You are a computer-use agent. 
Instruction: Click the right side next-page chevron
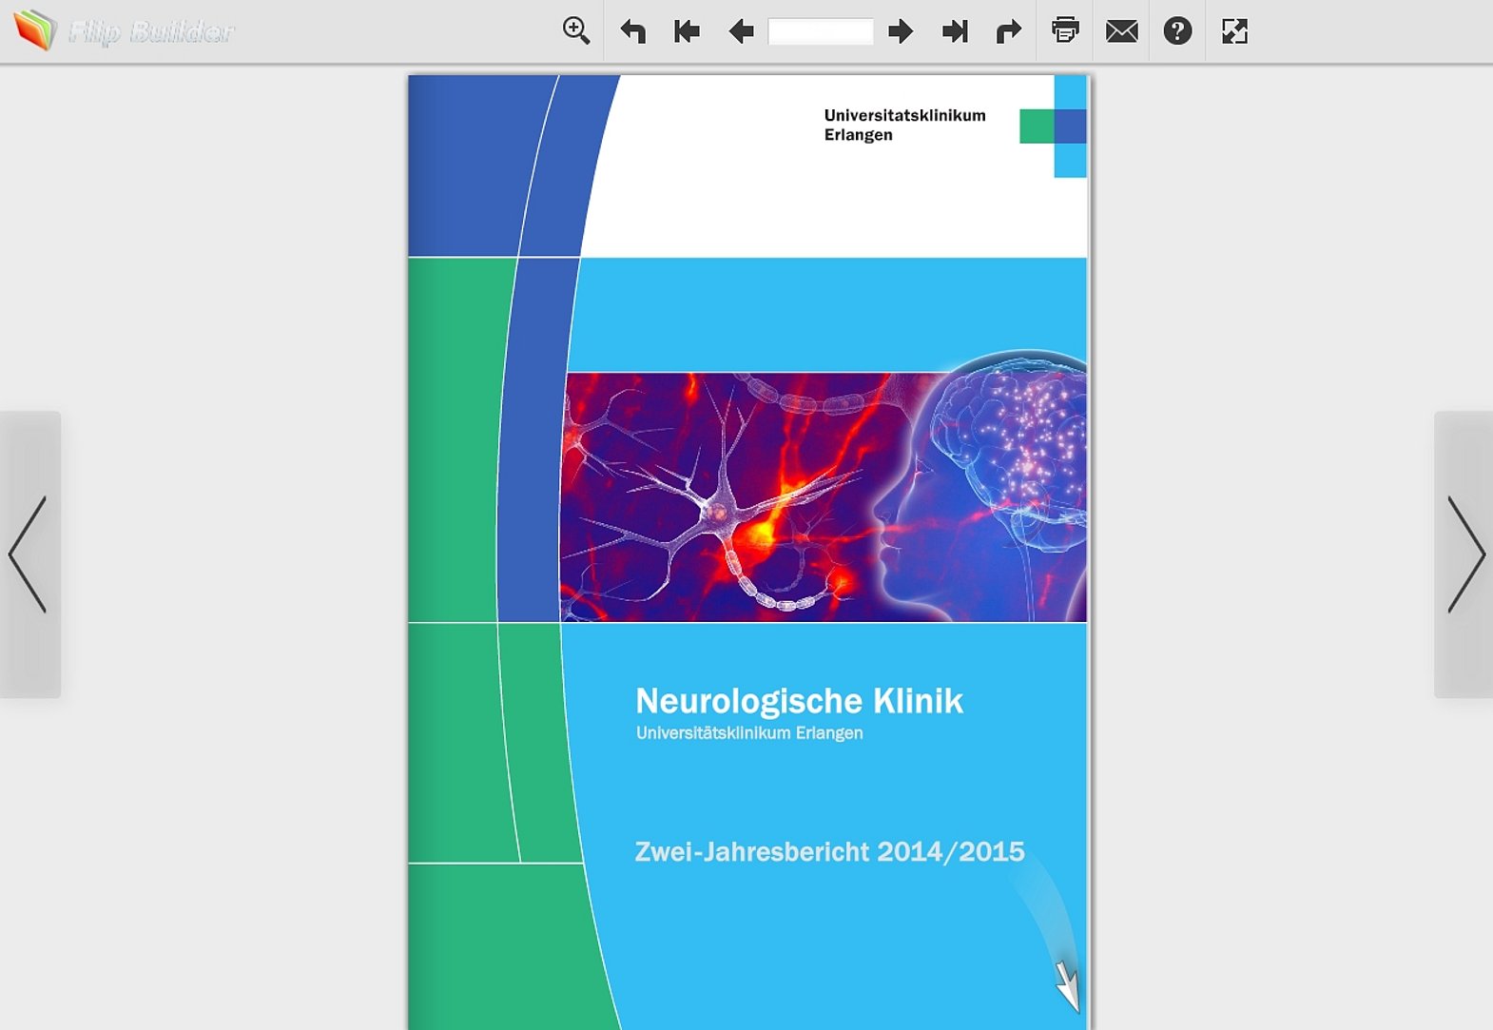click(x=1464, y=554)
